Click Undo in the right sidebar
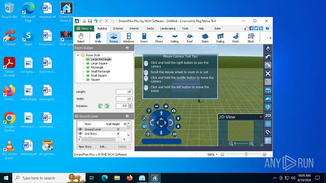Screen dimensions: 326x183 click(x=268, y=57)
